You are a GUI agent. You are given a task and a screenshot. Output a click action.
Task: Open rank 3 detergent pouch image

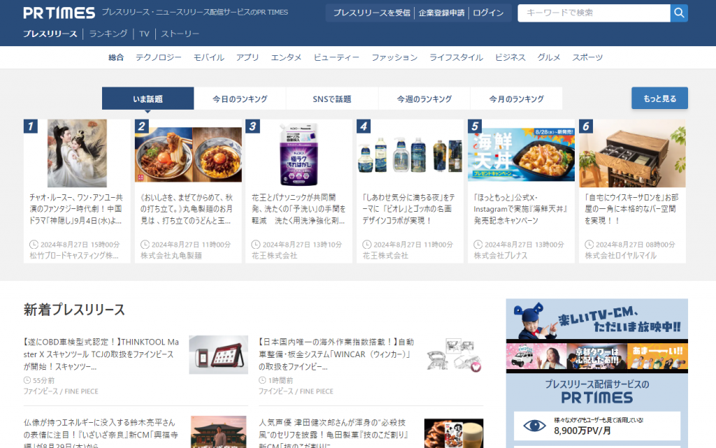[x=299, y=154]
